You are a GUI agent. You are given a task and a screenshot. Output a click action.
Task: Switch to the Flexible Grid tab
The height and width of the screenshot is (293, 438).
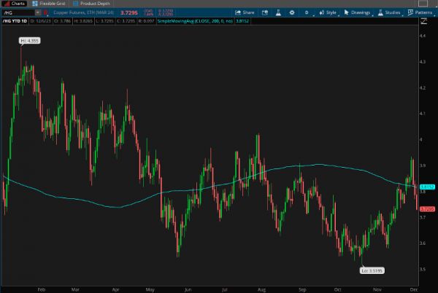click(49, 4)
